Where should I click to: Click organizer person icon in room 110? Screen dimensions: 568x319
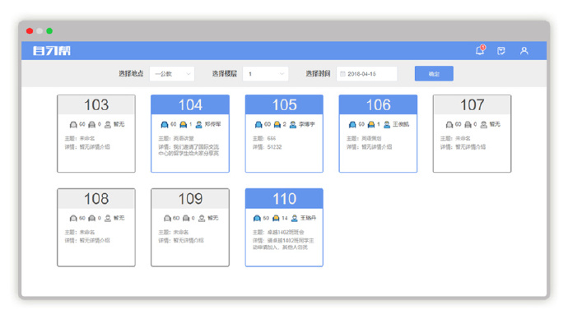[294, 218]
